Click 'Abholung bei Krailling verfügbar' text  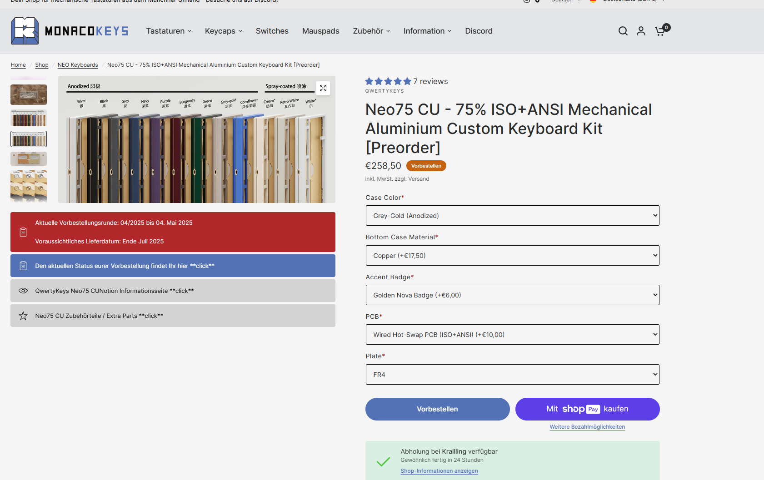tap(449, 451)
